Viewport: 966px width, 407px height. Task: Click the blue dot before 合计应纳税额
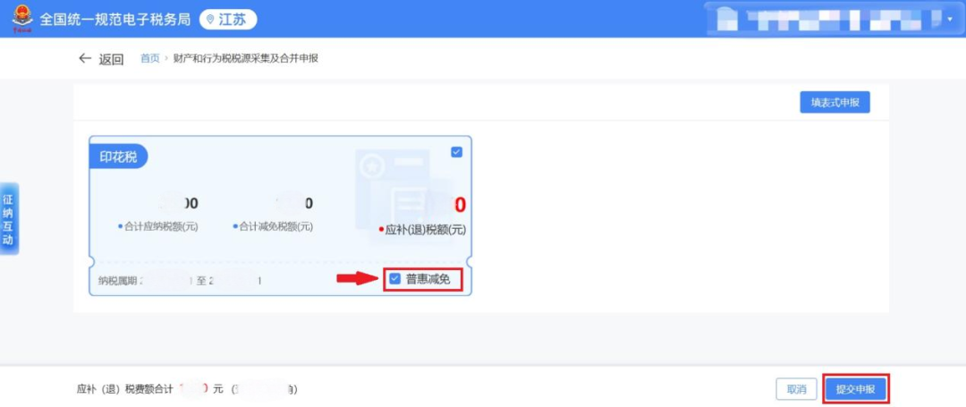[121, 227]
